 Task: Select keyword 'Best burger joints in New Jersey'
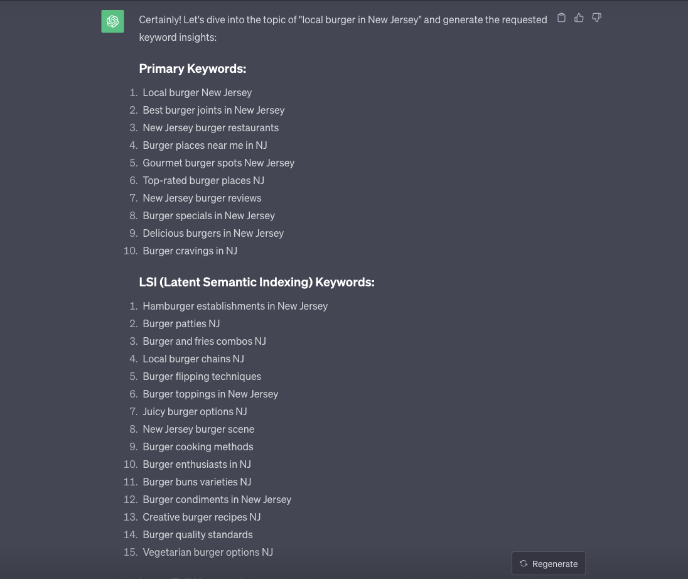[x=213, y=110]
